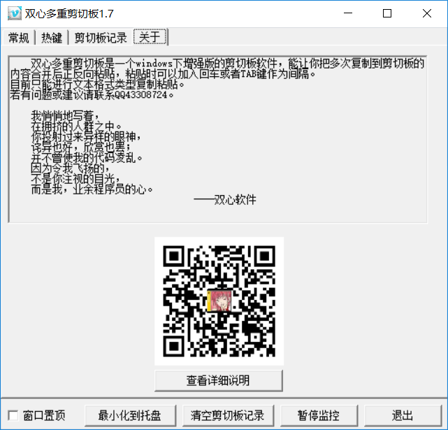The image size is (448, 430).
Task: Click the 退出 button
Action: pos(403,415)
